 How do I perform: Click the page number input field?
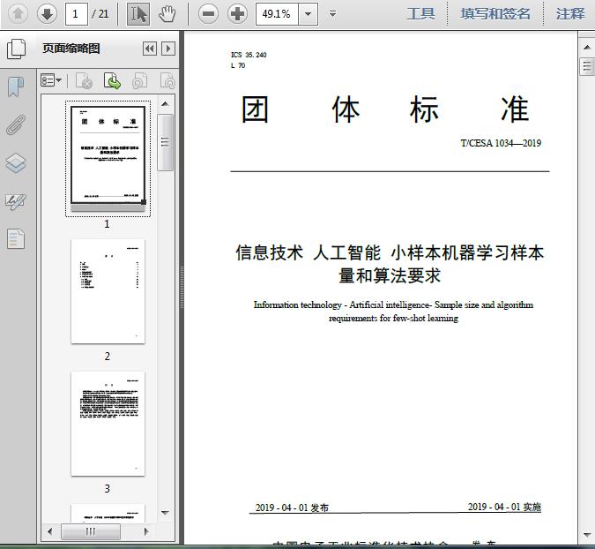(77, 14)
